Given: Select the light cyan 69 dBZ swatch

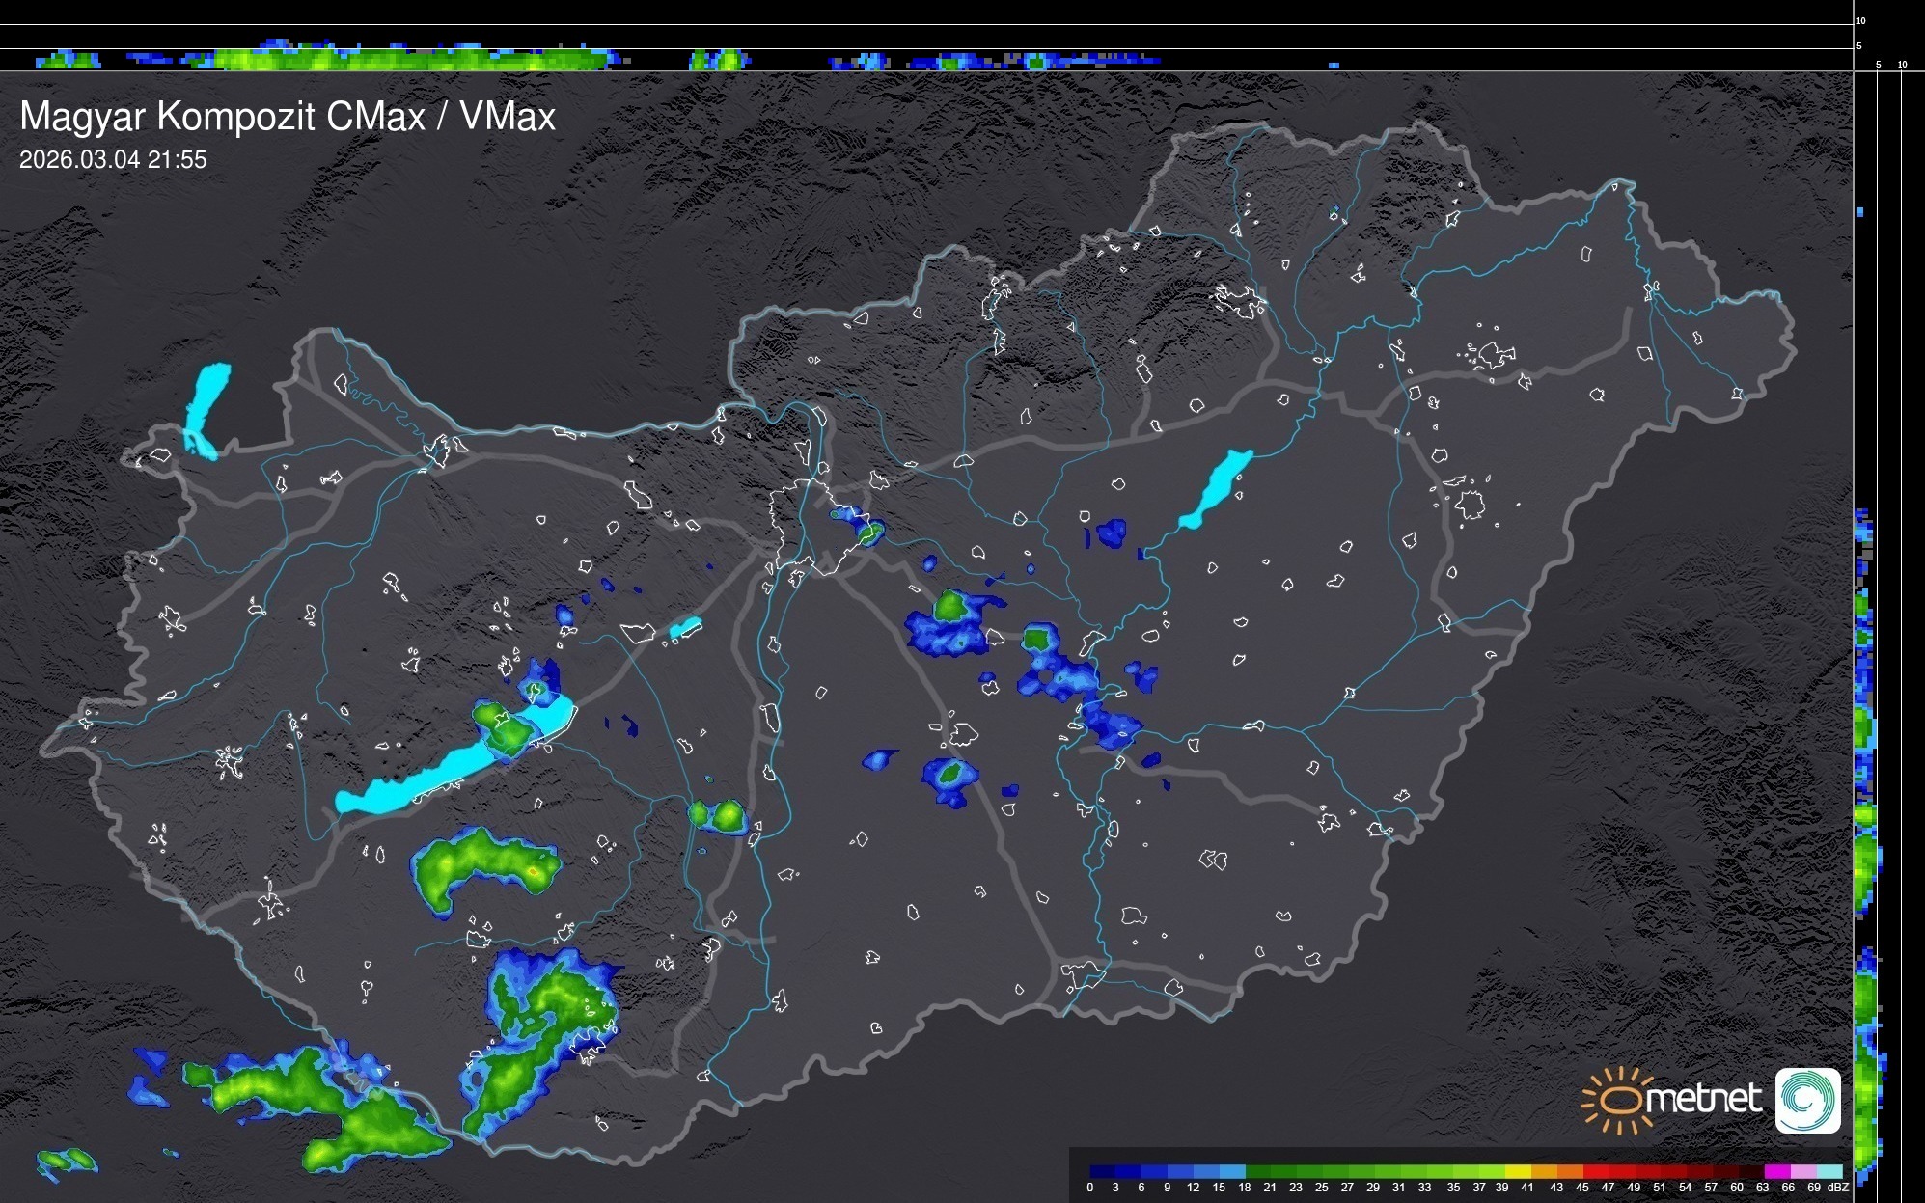Looking at the screenshot, I should point(1829,1172).
